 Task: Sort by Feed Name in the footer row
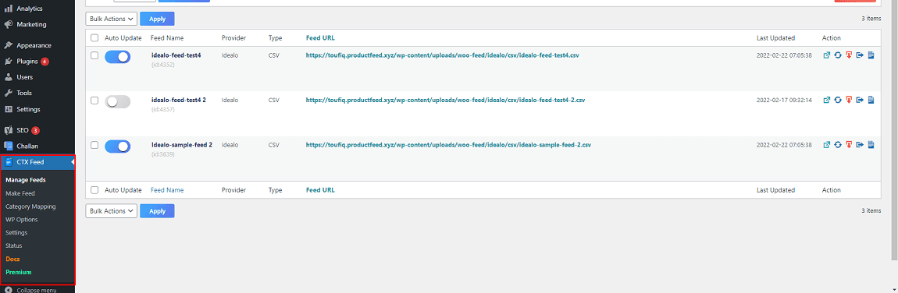(167, 190)
